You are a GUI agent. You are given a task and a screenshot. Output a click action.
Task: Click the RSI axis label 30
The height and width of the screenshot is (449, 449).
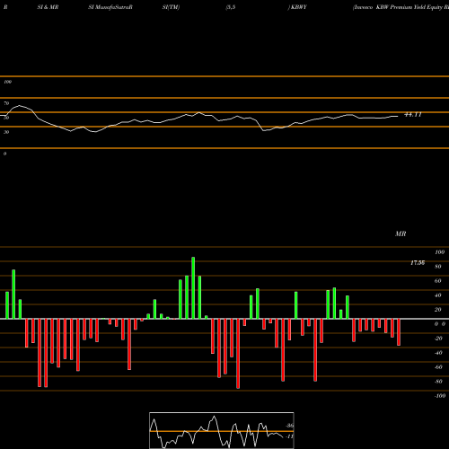pos(6,132)
